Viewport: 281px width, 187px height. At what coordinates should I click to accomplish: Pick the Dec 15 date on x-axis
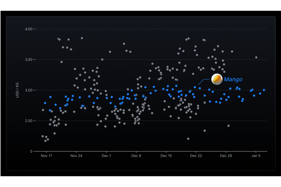click(x=166, y=156)
